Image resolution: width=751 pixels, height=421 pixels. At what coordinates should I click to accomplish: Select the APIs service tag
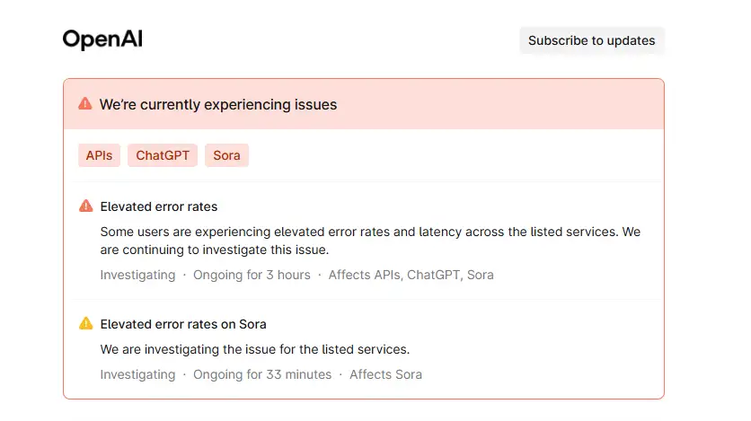pos(99,155)
